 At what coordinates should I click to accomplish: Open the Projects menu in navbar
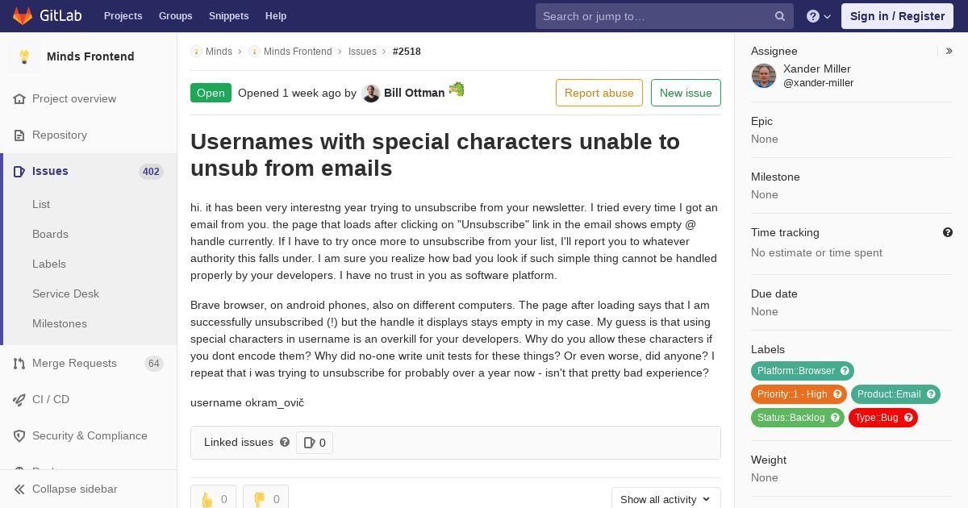(123, 16)
